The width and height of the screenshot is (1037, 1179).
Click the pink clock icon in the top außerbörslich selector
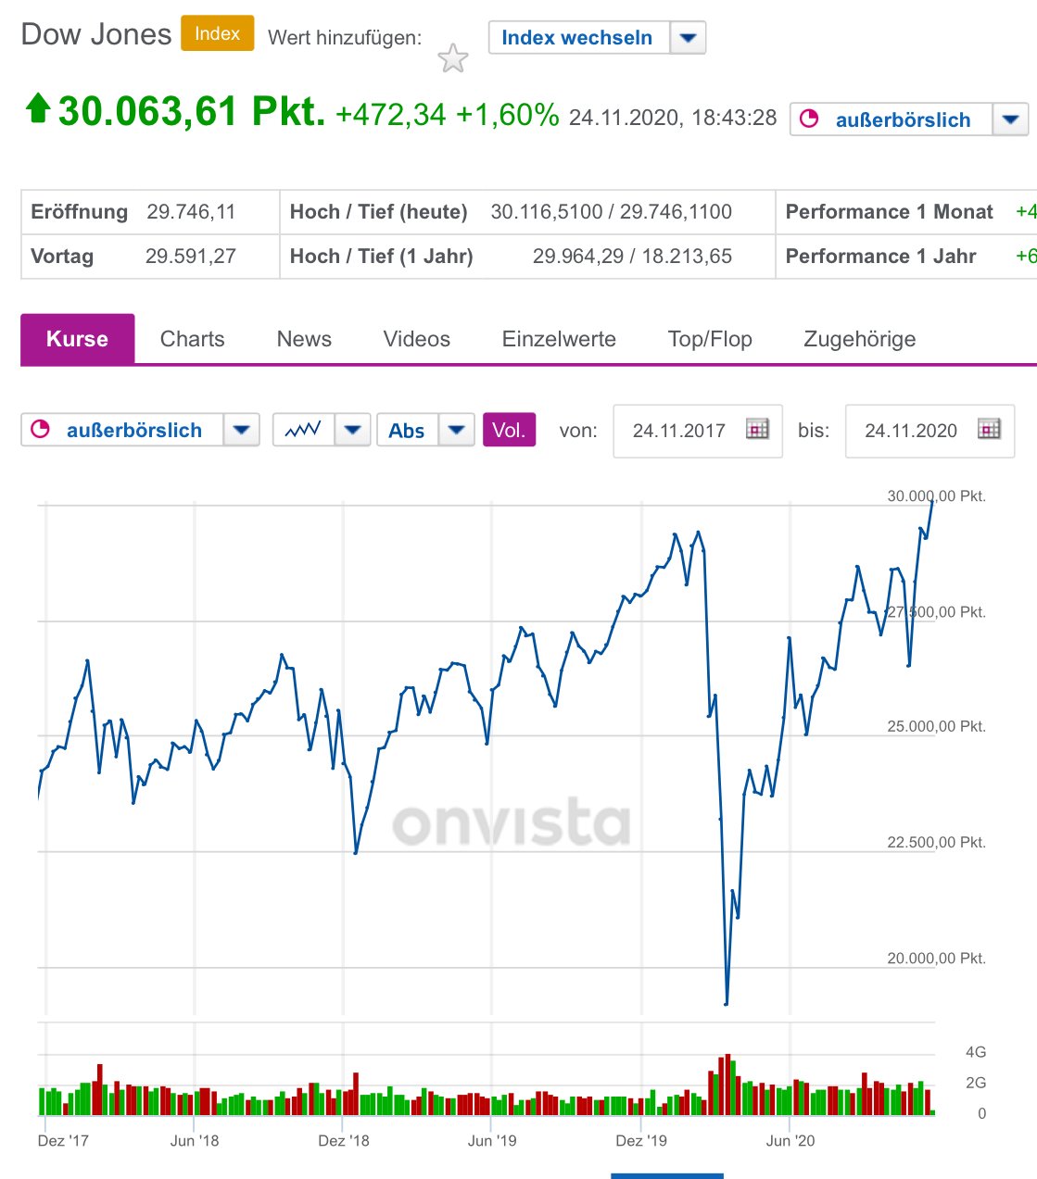tap(809, 119)
